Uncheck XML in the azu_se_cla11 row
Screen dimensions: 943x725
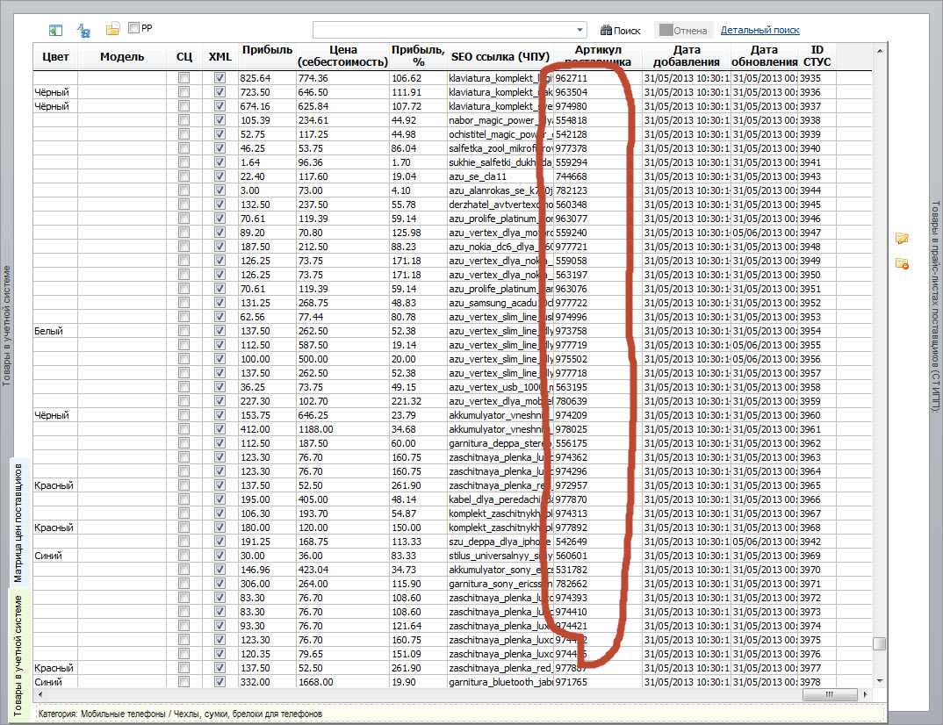220,176
